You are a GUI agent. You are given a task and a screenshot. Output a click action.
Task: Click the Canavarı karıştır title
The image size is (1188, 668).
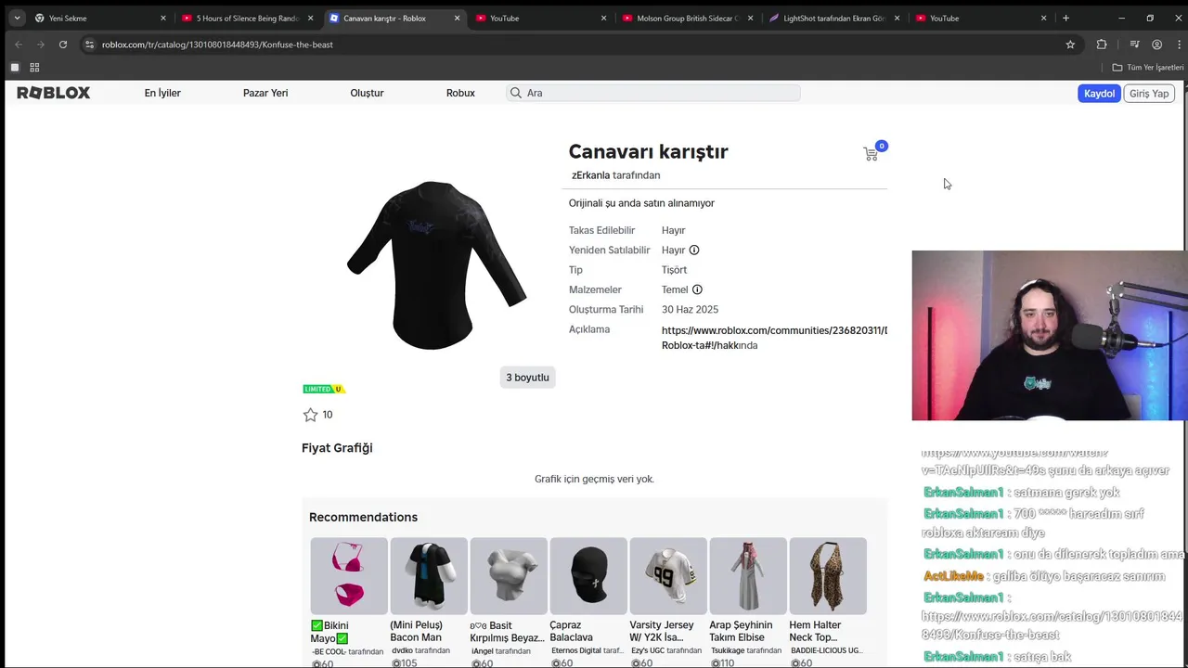point(648,151)
